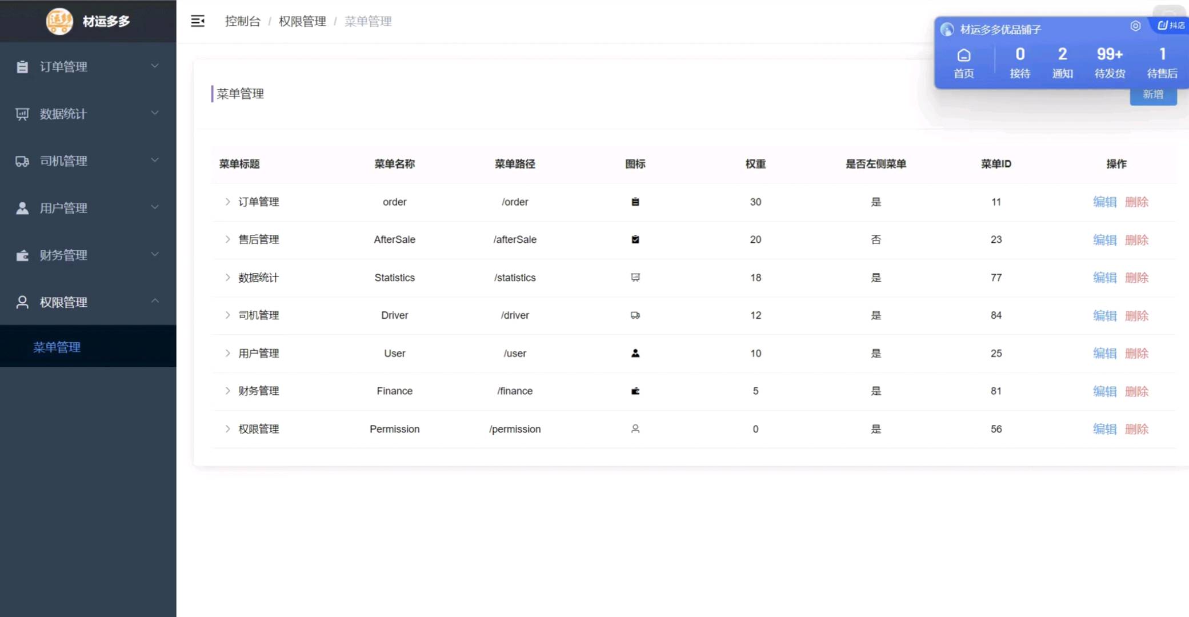Click the 司机管理 truck icon in sidebar
Viewport: 1189px width, 617px height.
pos(22,161)
